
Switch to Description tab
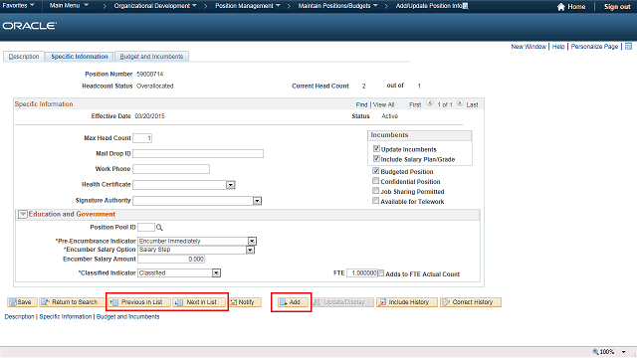[x=24, y=57]
